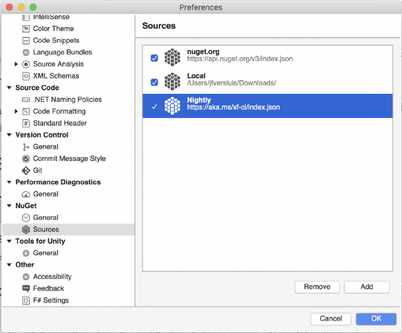Select Source Analysis label in sidebar
The height and width of the screenshot is (333, 402).
58,64
